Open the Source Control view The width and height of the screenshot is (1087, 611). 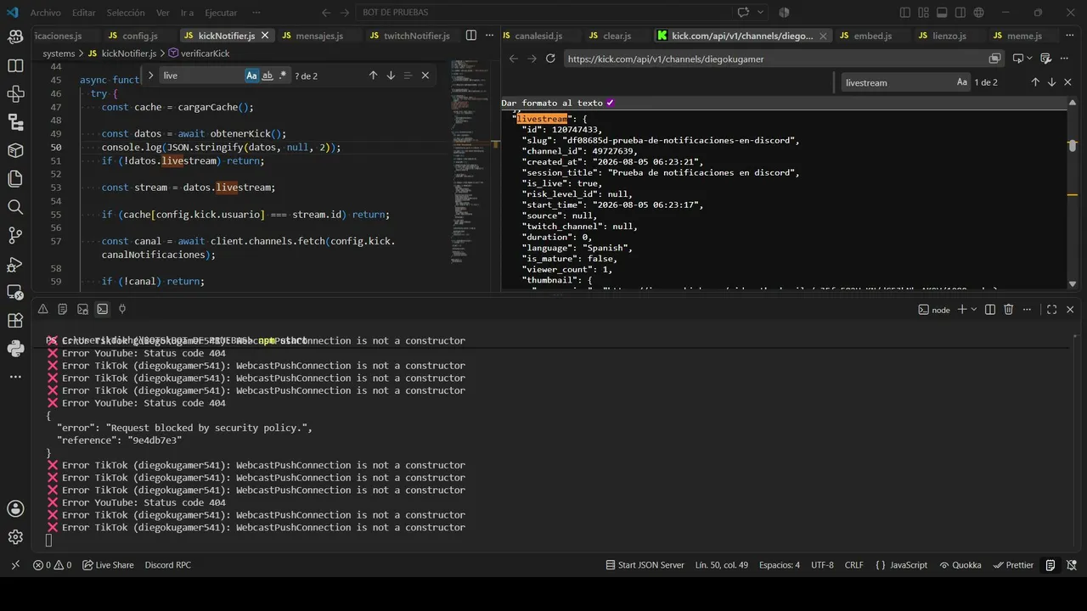15,235
